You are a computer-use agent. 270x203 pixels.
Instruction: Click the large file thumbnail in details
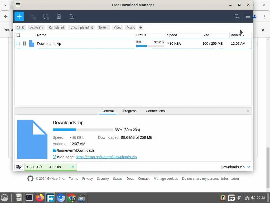point(32,139)
